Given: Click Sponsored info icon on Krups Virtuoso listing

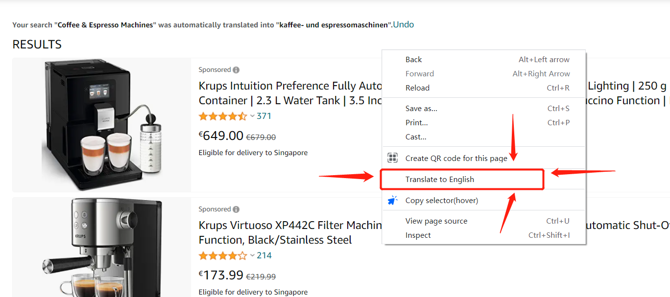Looking at the screenshot, I should click(237, 209).
